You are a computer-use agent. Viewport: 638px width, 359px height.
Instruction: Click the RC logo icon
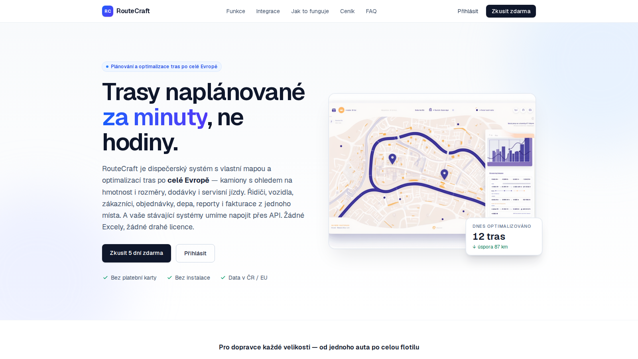coord(108,11)
